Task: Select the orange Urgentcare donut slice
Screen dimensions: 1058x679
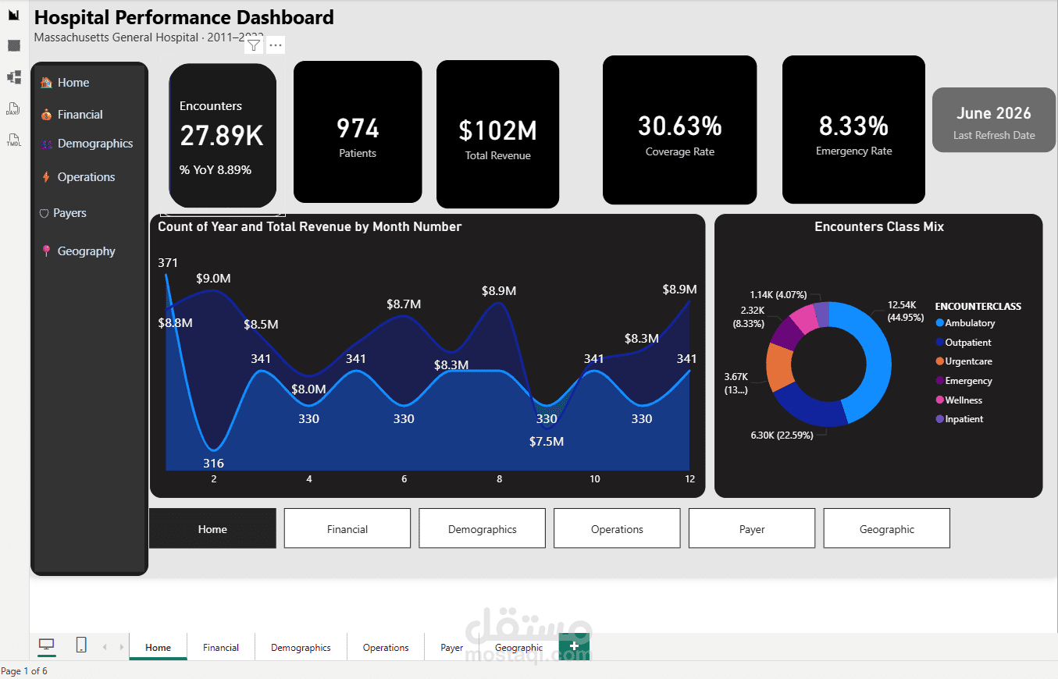Action: point(779,367)
